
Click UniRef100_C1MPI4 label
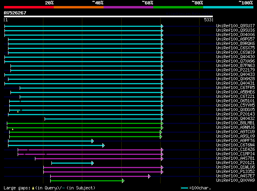coord(235,154)
